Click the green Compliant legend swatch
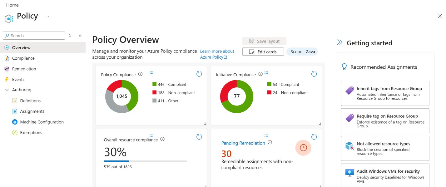 (154, 84)
